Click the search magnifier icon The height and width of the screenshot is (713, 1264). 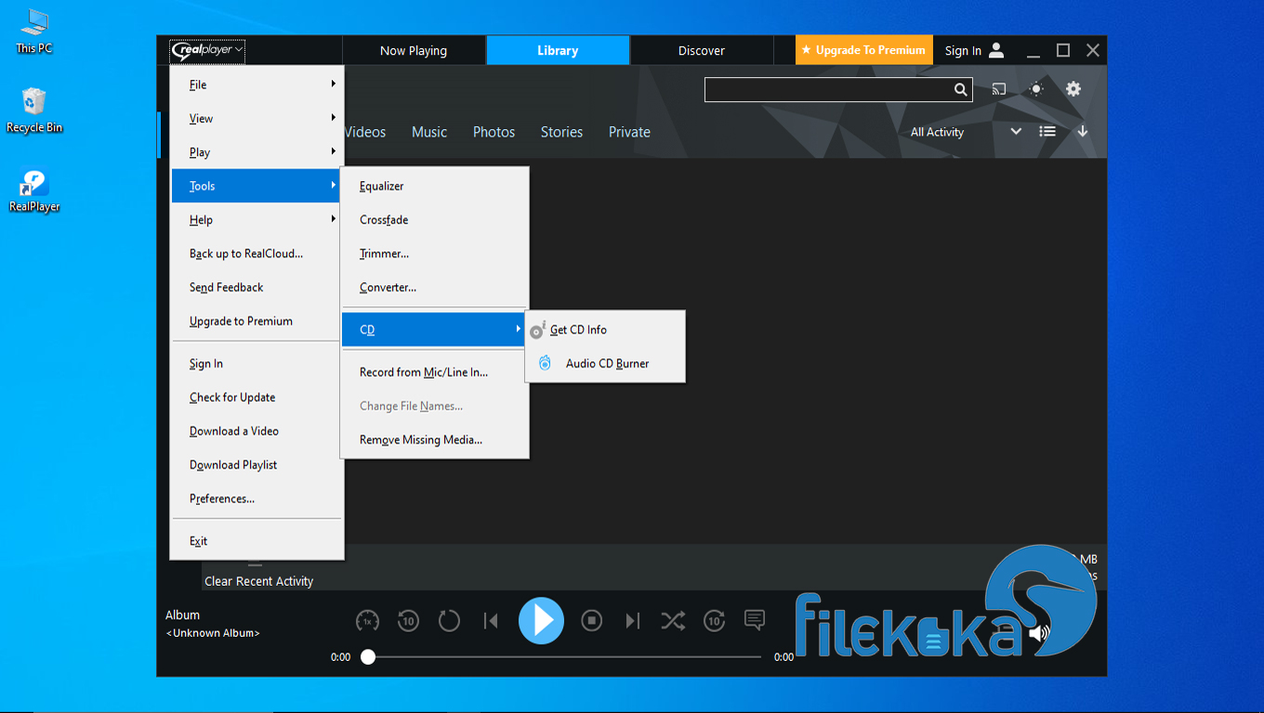[x=960, y=90]
